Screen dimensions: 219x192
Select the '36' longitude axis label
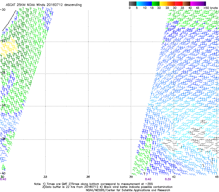[88, 177]
